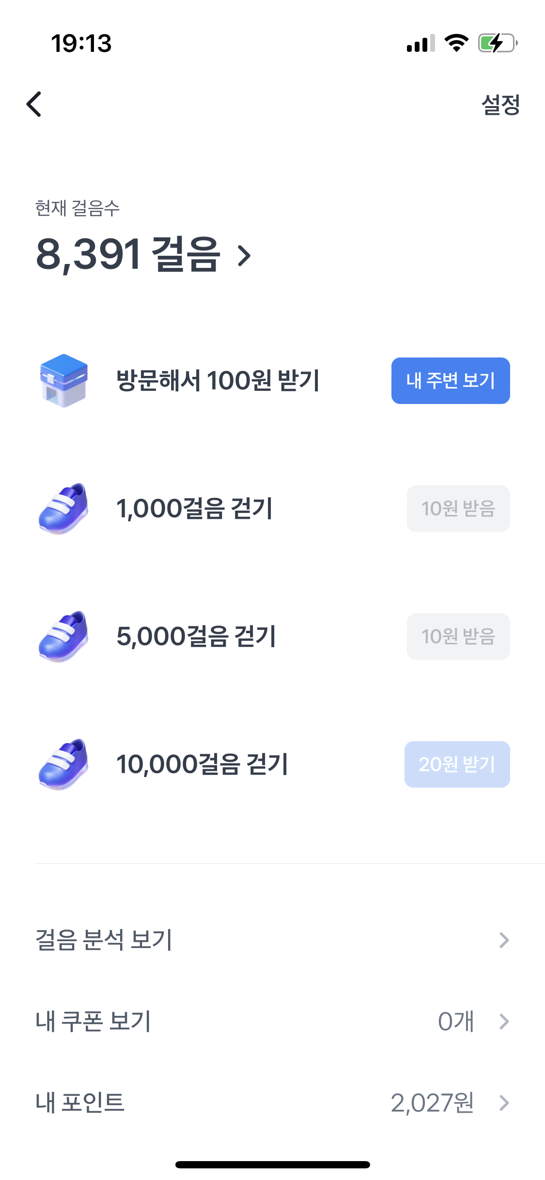Image resolution: width=545 pixels, height=1180 pixels.
Task: Tap the shoe icon for 5,000걸음
Action: 63,637
